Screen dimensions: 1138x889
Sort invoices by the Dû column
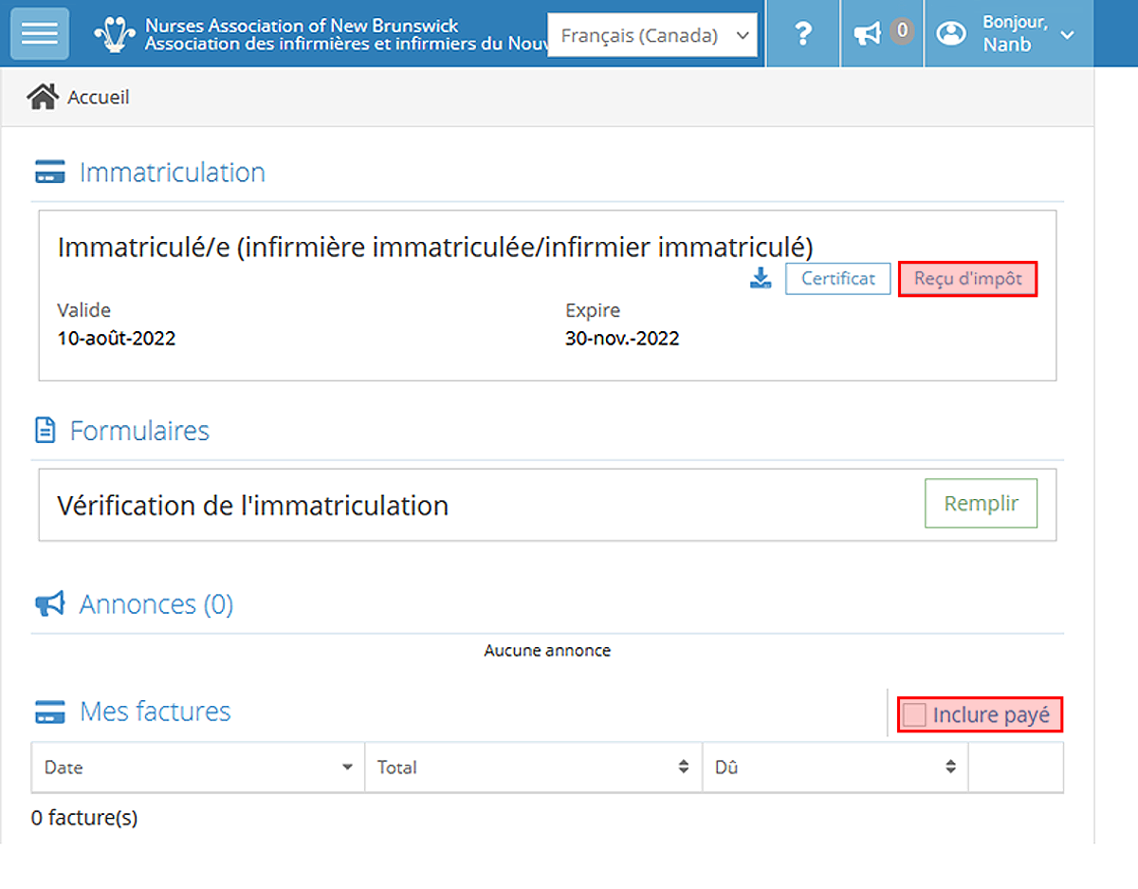point(950,768)
